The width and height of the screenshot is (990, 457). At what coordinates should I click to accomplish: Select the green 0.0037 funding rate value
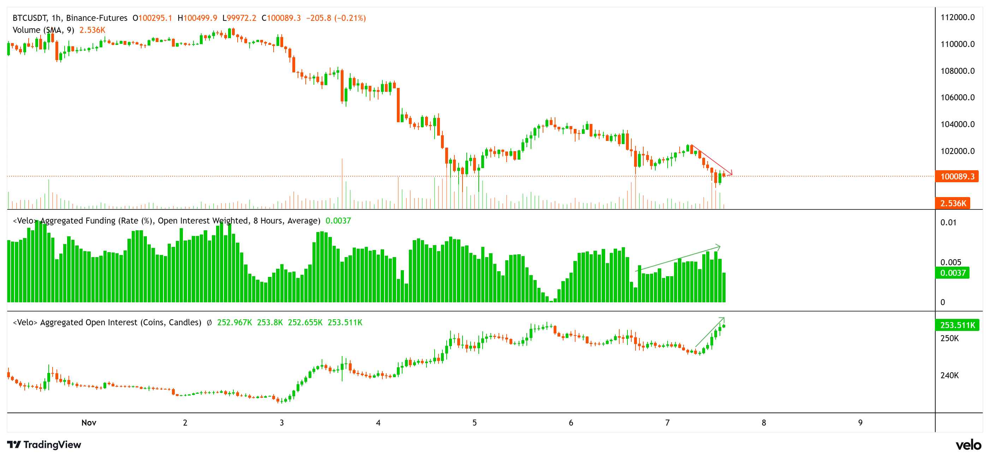coord(338,221)
